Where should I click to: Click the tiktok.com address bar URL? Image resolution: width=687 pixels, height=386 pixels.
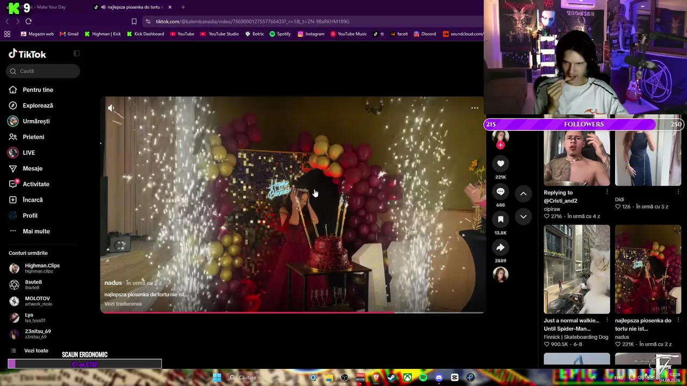click(x=252, y=21)
